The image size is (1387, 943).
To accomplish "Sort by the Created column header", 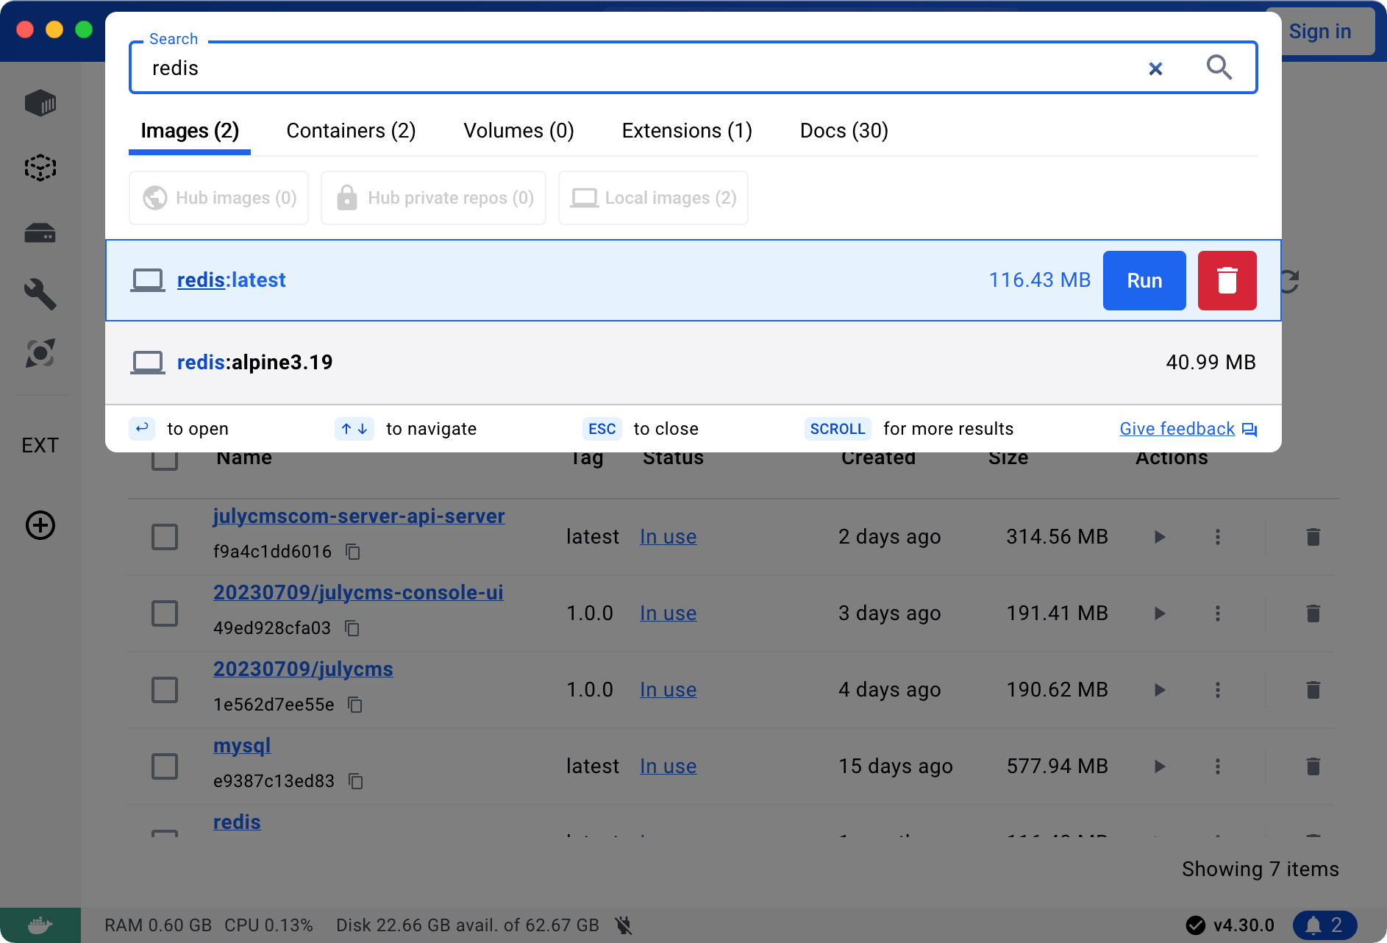I will pos(878,458).
